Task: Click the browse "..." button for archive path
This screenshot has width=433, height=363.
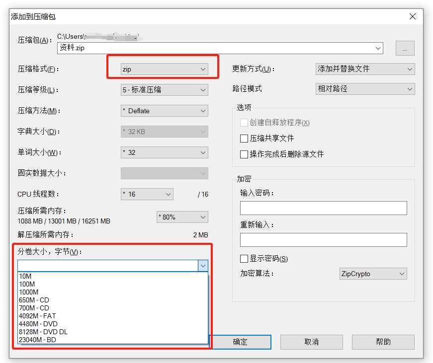Action: (x=405, y=48)
